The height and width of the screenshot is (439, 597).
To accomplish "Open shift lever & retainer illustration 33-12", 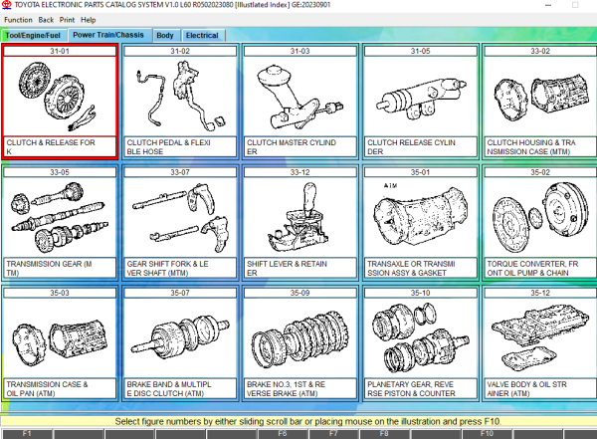I will [300, 218].
